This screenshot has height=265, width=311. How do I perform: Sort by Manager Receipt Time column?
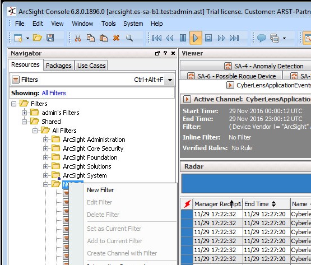(218, 204)
